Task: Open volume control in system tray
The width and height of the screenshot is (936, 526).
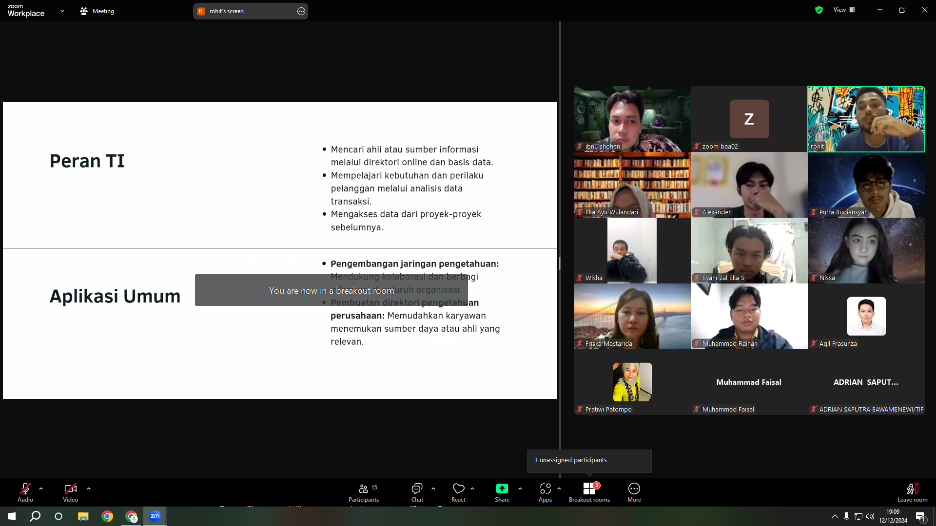Action: coord(870,516)
